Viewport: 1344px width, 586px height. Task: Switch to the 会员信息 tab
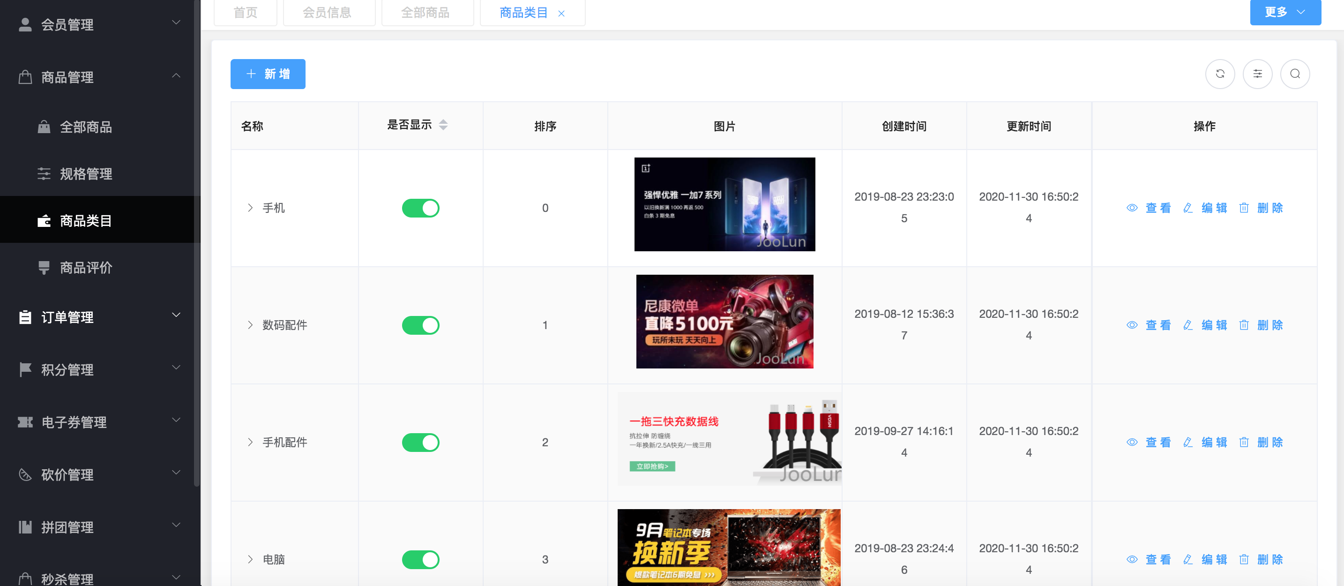(327, 13)
